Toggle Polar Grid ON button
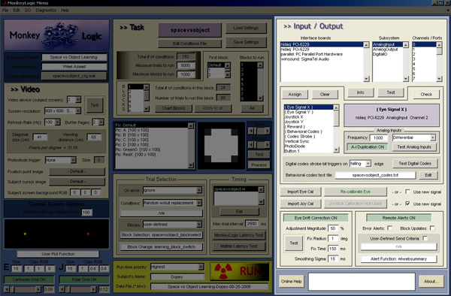Screen dimensions: 451x296 pos(84,279)
